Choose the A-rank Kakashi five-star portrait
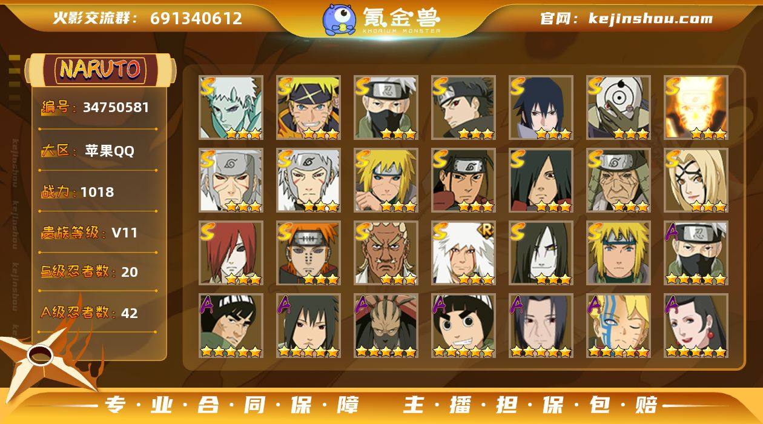Image resolution: width=763 pixels, height=424 pixels. pyautogui.click(x=696, y=253)
